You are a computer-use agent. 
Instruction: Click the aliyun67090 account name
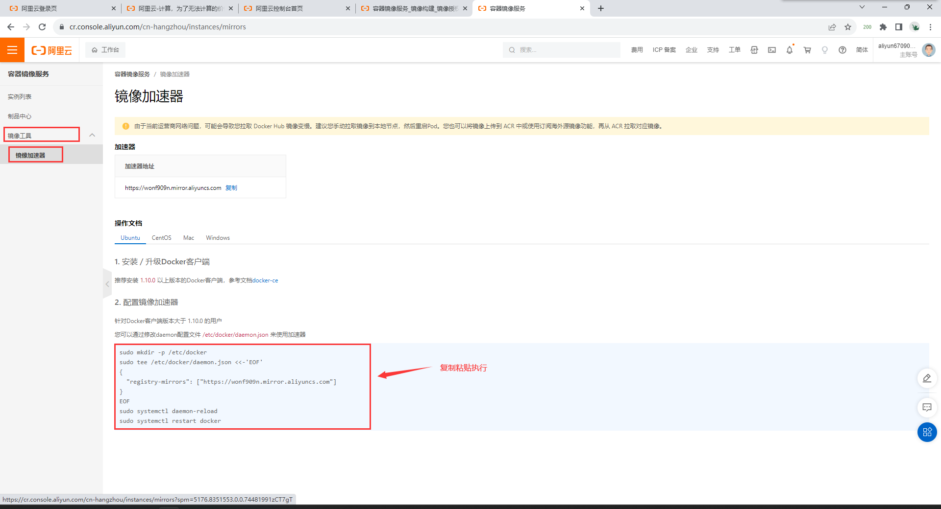point(896,46)
